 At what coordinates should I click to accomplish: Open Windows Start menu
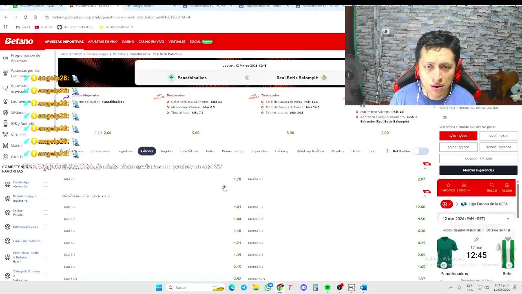pos(159,287)
